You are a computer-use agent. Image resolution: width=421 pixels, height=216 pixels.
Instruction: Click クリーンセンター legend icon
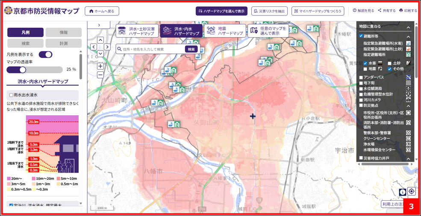click(x=408, y=138)
